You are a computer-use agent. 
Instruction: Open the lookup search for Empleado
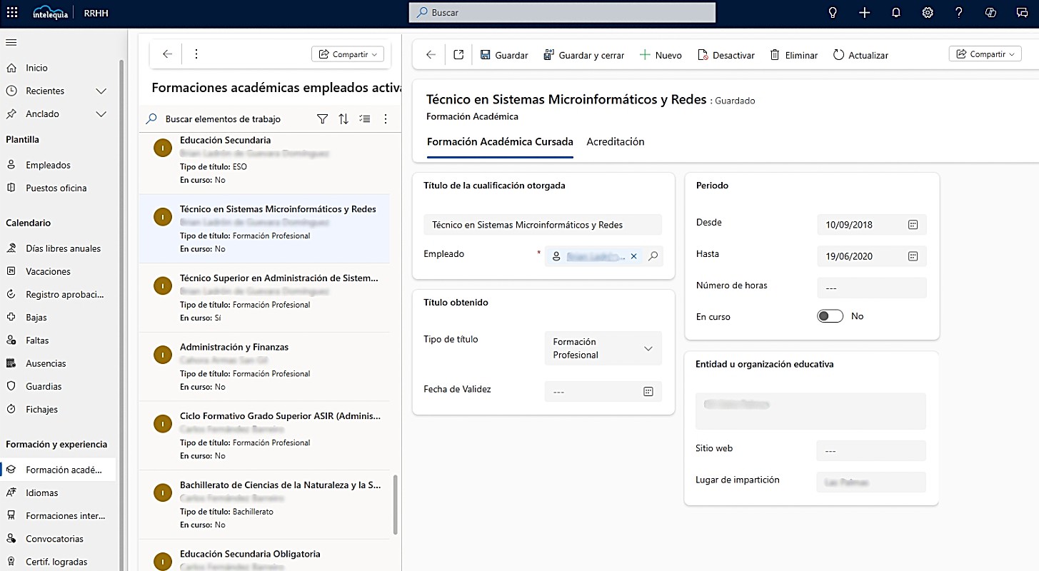(652, 256)
